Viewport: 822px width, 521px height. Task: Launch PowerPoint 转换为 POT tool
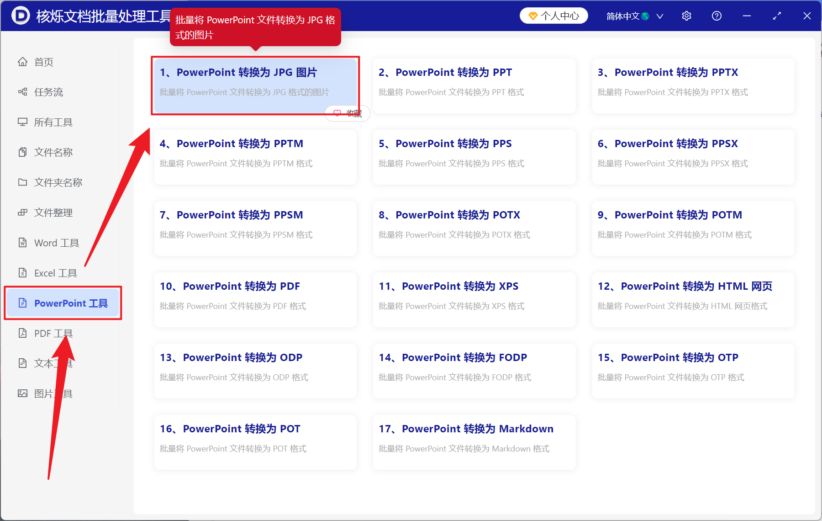255,442
